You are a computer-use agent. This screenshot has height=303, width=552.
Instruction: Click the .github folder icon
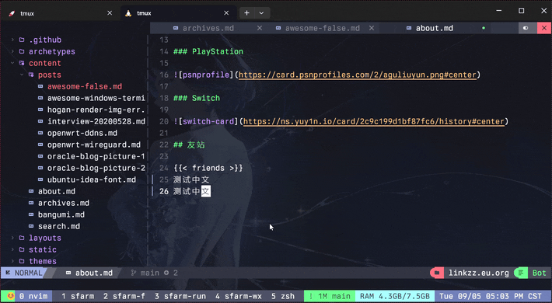tap(22, 40)
